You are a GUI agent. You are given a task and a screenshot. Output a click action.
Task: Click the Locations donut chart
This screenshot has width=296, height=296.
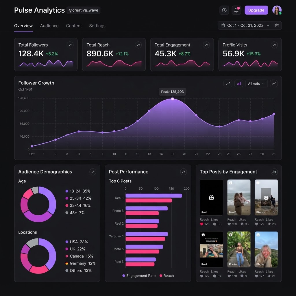point(38,256)
